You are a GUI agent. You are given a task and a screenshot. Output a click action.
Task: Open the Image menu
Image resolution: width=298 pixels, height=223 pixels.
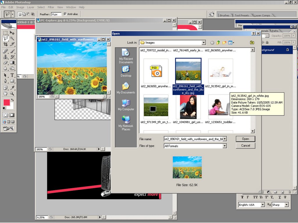click(x=20, y=7)
